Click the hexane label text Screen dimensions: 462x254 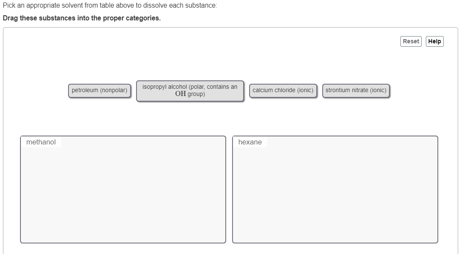point(249,142)
